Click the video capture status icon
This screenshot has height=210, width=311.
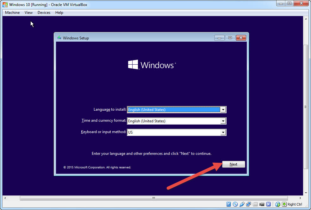click(x=262, y=204)
